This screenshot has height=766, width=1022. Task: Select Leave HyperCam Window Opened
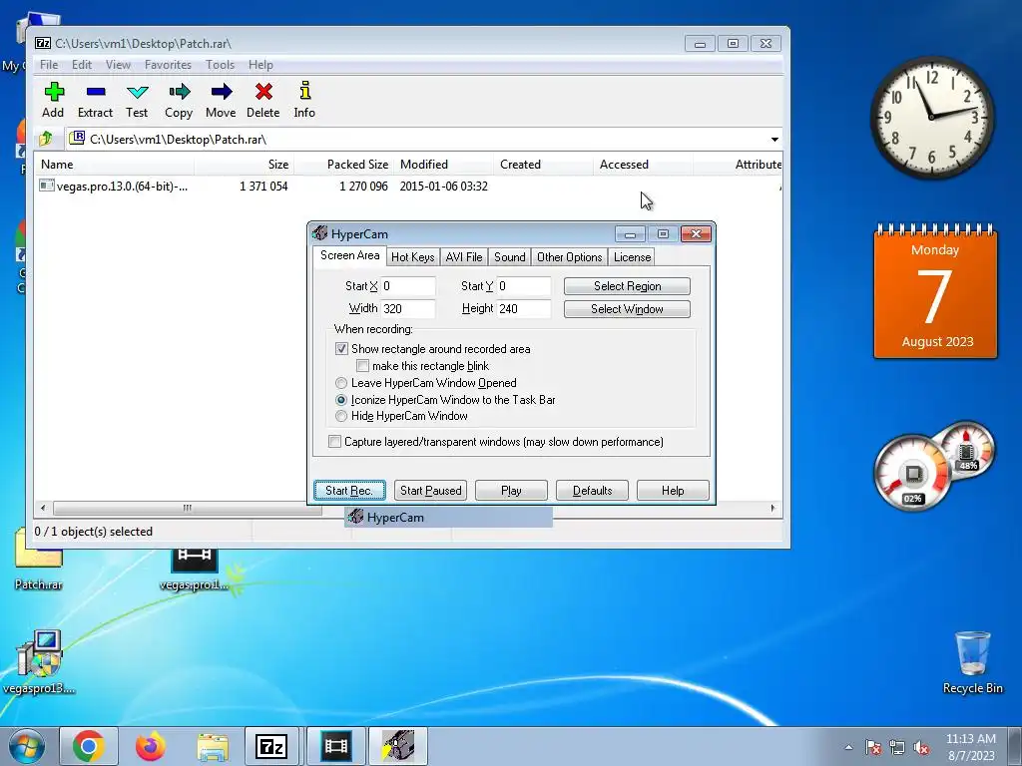point(341,383)
